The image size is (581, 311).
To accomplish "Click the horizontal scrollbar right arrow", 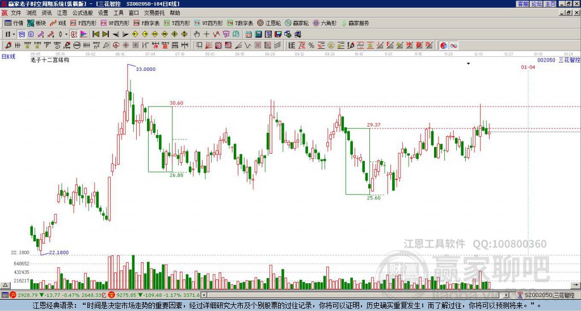I will (507, 295).
